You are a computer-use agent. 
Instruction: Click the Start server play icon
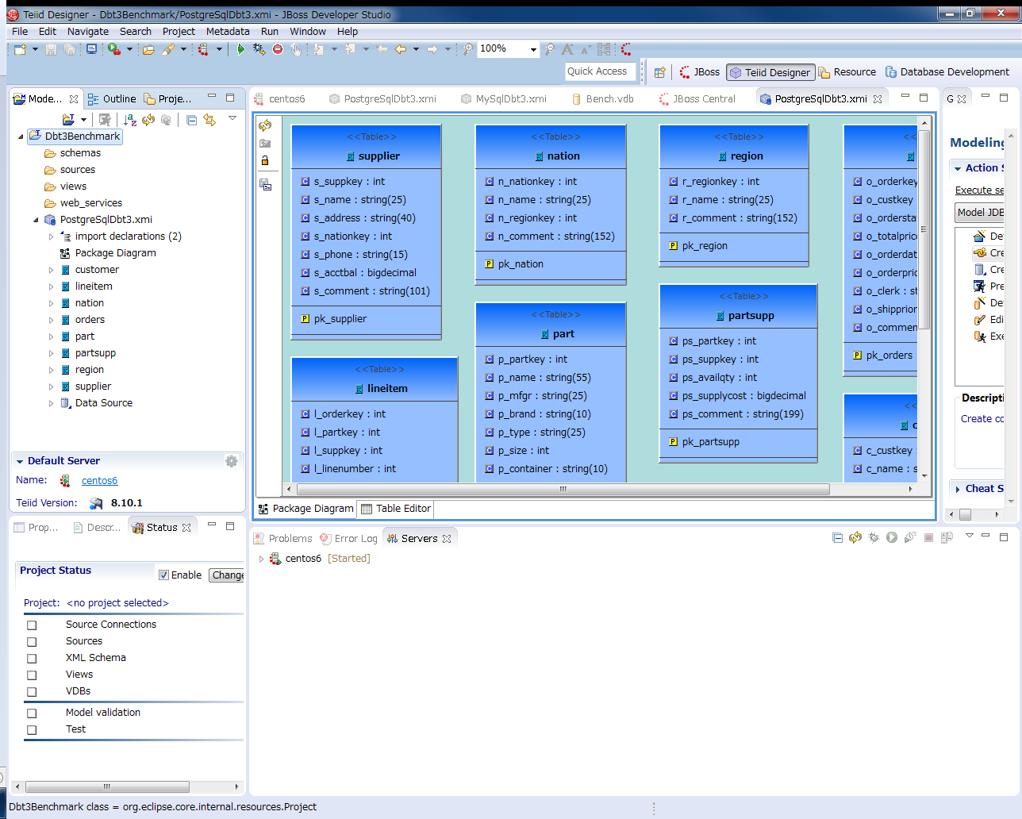[892, 538]
